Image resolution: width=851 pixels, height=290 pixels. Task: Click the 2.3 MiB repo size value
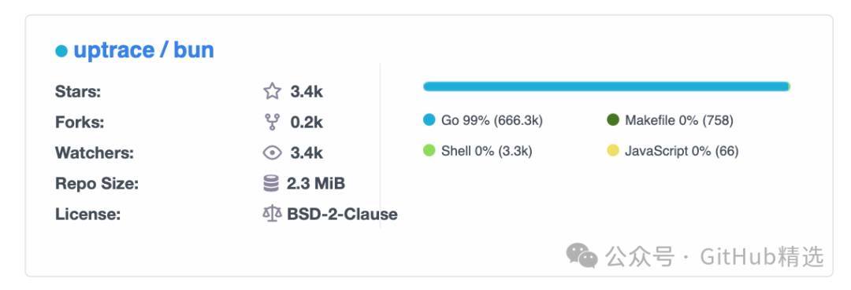tap(316, 184)
